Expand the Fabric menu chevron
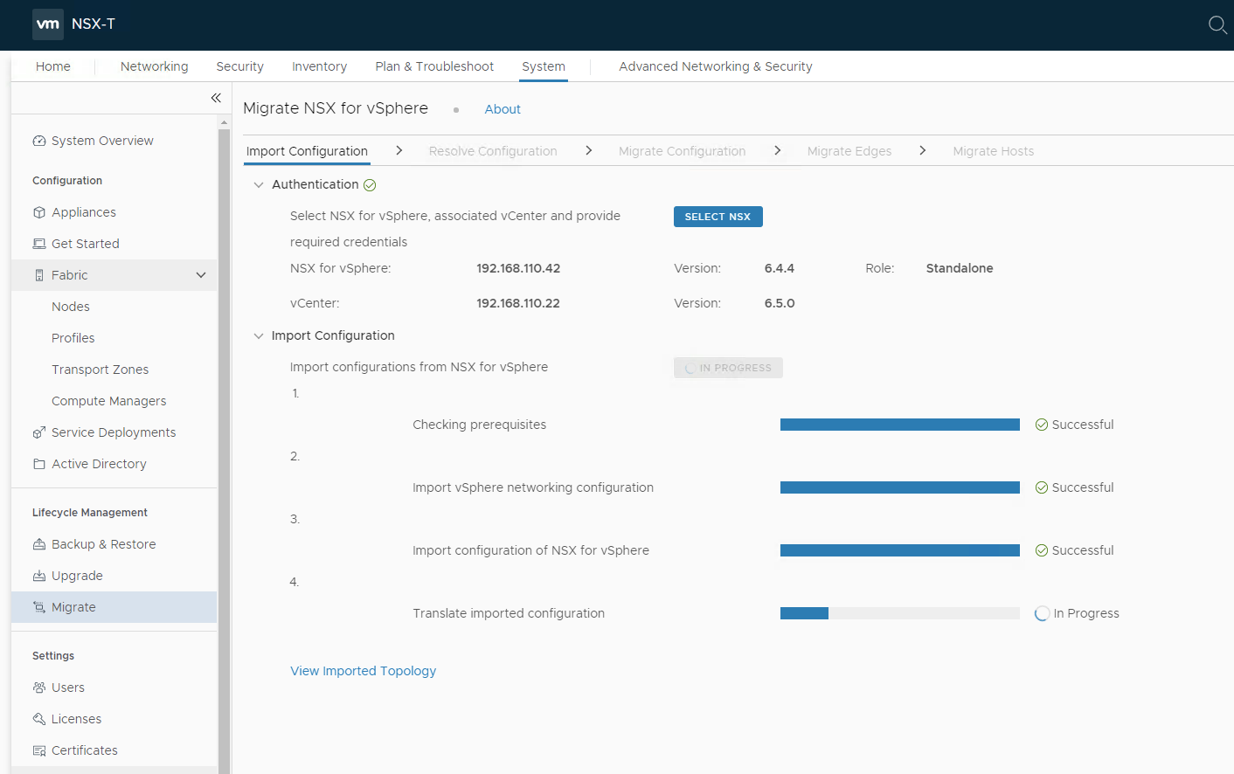Screen dimensions: 1234x774 coord(201,275)
